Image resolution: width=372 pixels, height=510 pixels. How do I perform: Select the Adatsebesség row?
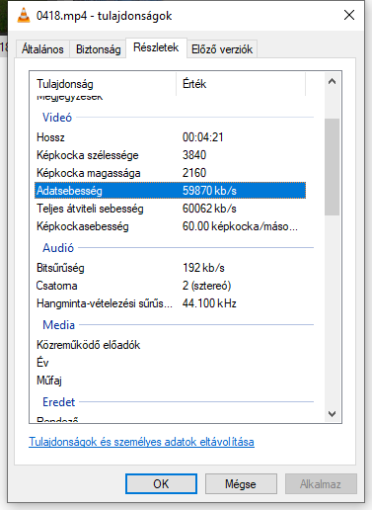point(170,191)
